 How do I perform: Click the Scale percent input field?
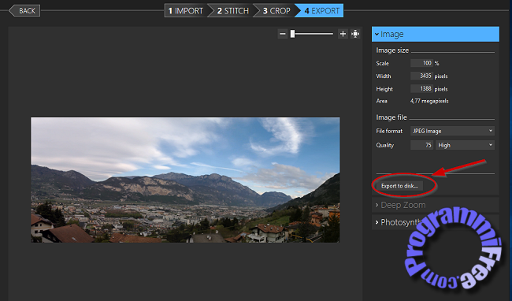[x=421, y=63]
